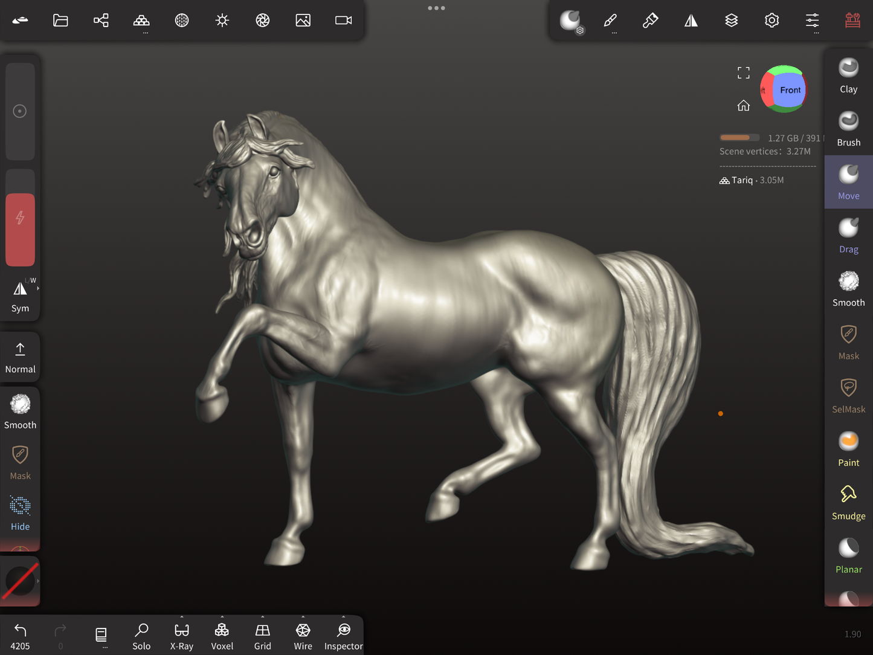Toggle the Grid display
The height and width of the screenshot is (655, 873).
click(262, 636)
